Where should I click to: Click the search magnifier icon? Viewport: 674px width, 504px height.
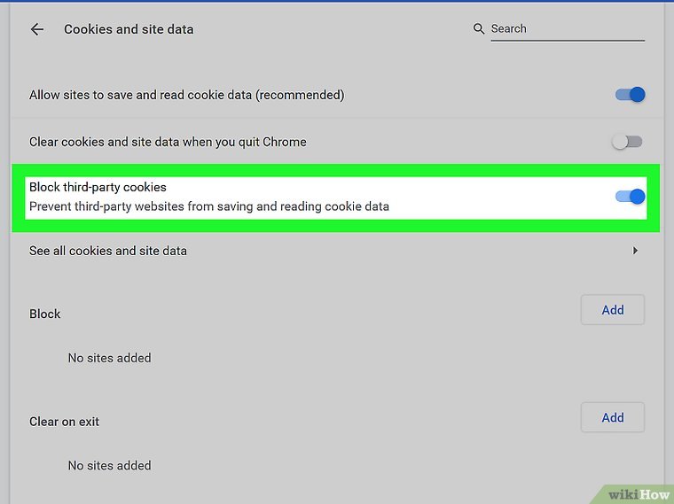click(x=480, y=29)
